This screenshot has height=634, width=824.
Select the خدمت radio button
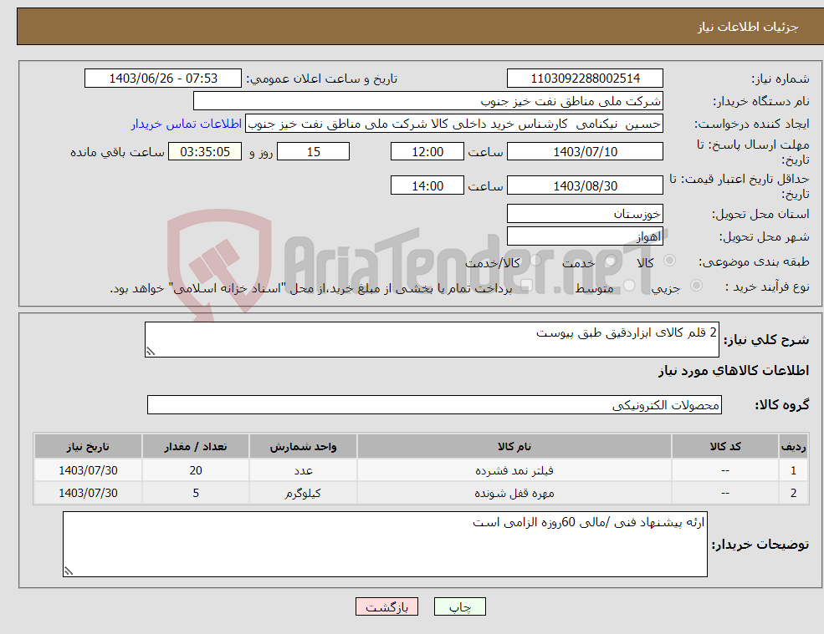click(610, 261)
